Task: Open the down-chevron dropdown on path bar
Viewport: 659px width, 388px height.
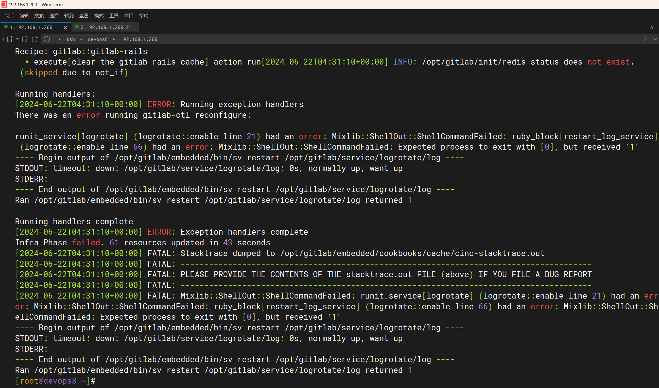Action: 655,39
